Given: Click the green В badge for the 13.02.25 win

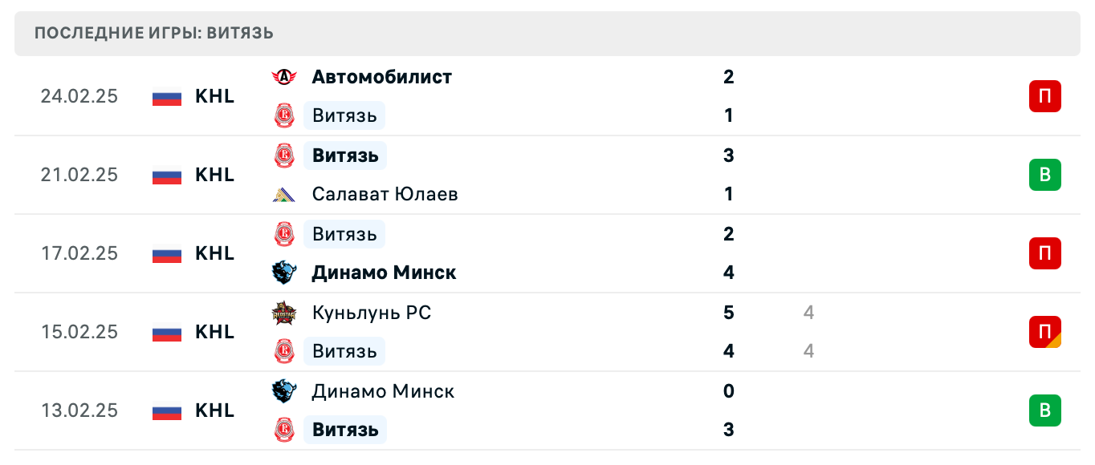Looking at the screenshot, I should click(x=1044, y=410).
